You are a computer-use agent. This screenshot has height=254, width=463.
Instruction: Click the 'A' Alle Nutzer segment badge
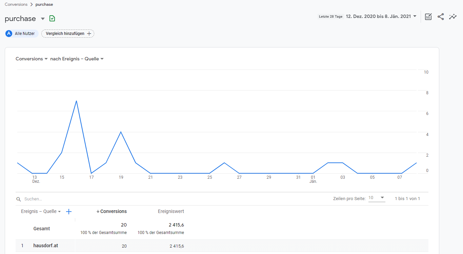click(x=9, y=34)
